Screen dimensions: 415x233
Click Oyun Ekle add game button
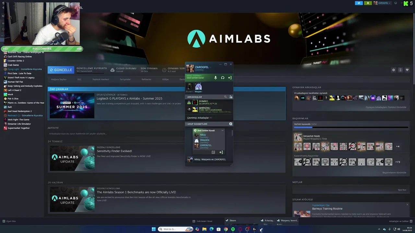[9, 221]
